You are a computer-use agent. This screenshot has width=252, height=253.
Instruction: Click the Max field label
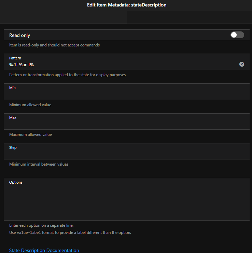tap(13, 117)
